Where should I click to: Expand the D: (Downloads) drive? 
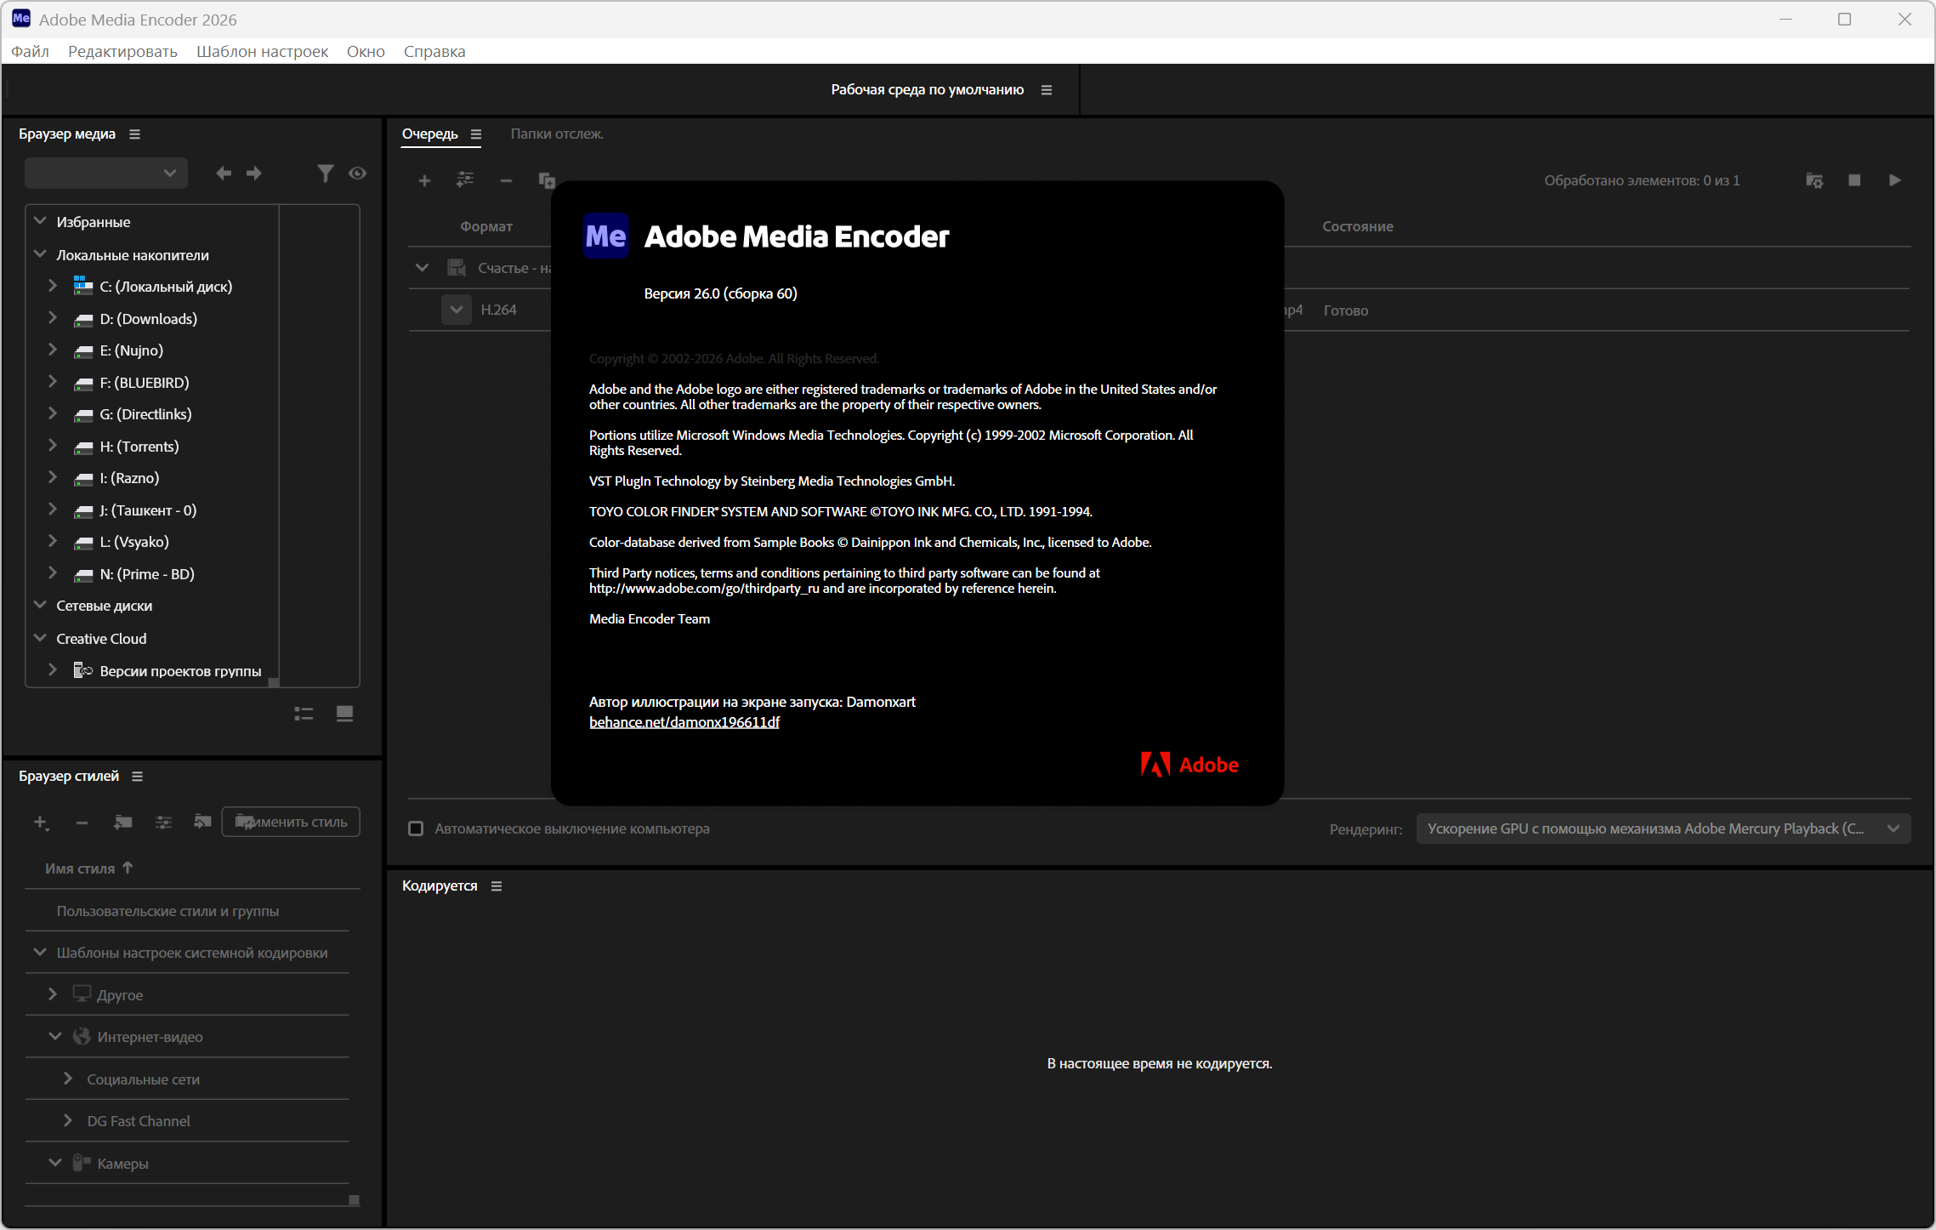[x=53, y=318]
